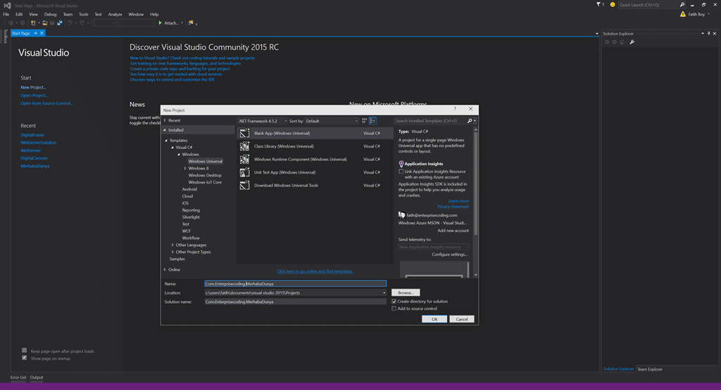The height and width of the screenshot is (390, 721).
Task: Click the Find in Files toolbar icon
Action: pyautogui.click(x=191, y=22)
